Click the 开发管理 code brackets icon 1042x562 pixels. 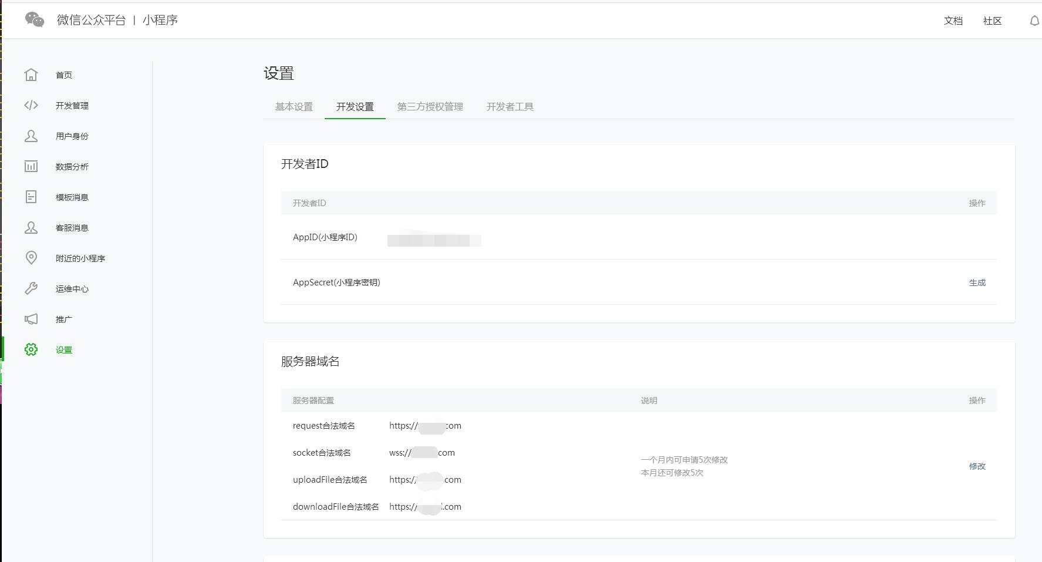coord(31,106)
